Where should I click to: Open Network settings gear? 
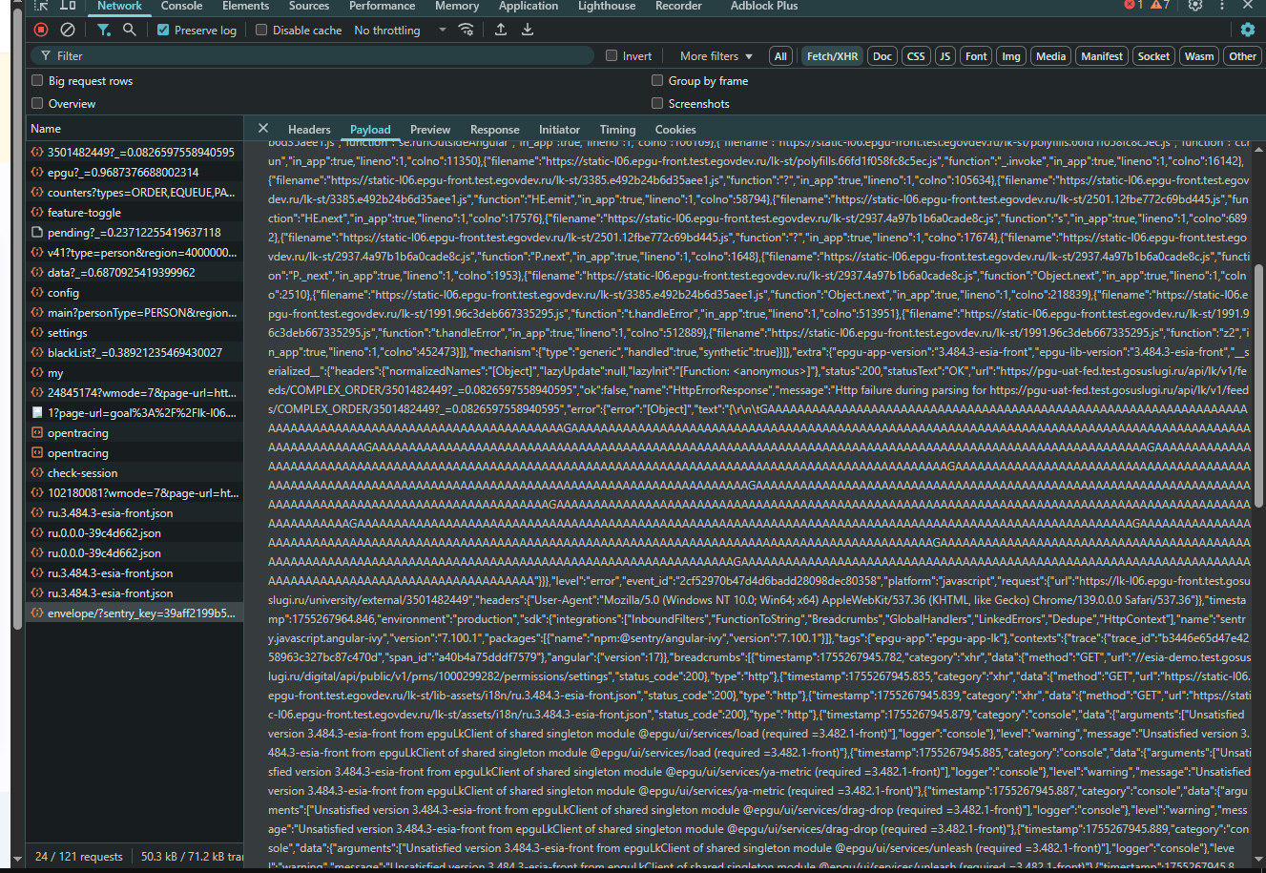click(1248, 30)
